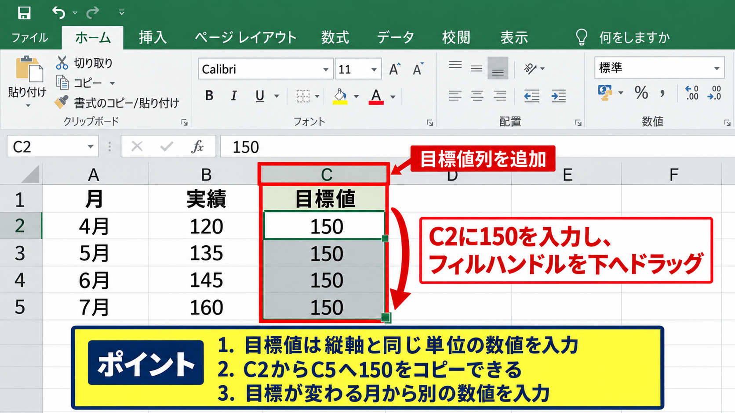Click the decrease indent icon
Viewport: 735px width, 413px height.
(532, 96)
